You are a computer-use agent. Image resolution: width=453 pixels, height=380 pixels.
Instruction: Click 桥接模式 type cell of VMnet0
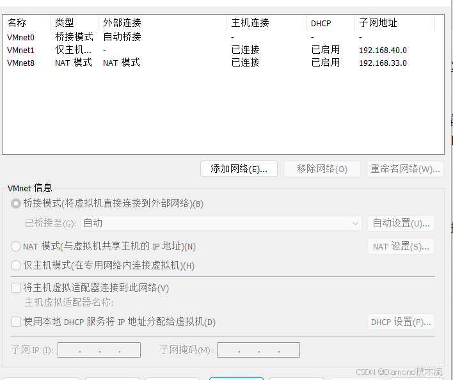(x=74, y=37)
